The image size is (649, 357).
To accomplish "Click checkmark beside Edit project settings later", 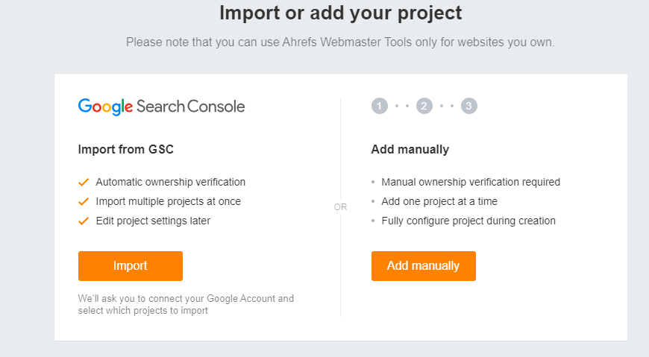I will 84,221.
